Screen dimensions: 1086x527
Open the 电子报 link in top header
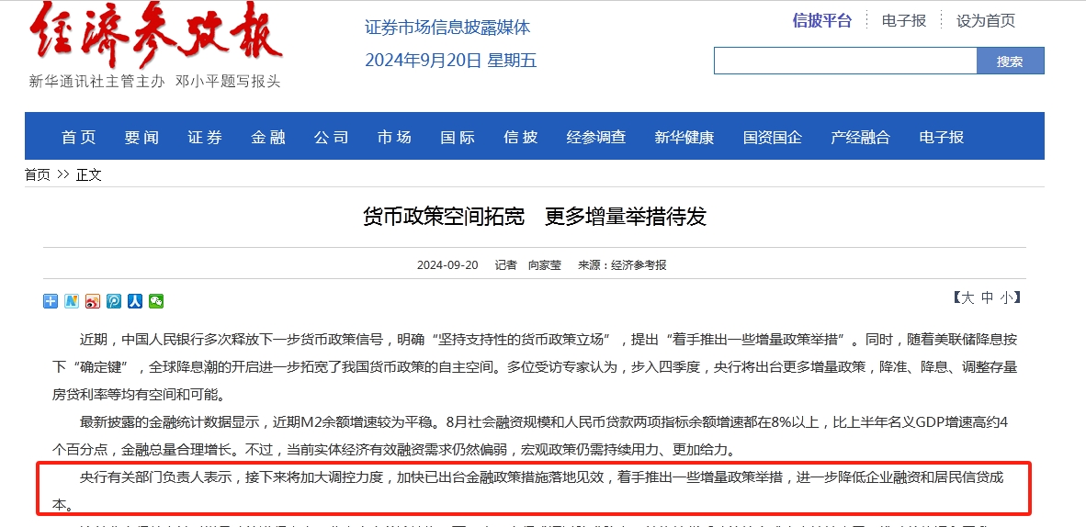pos(904,21)
